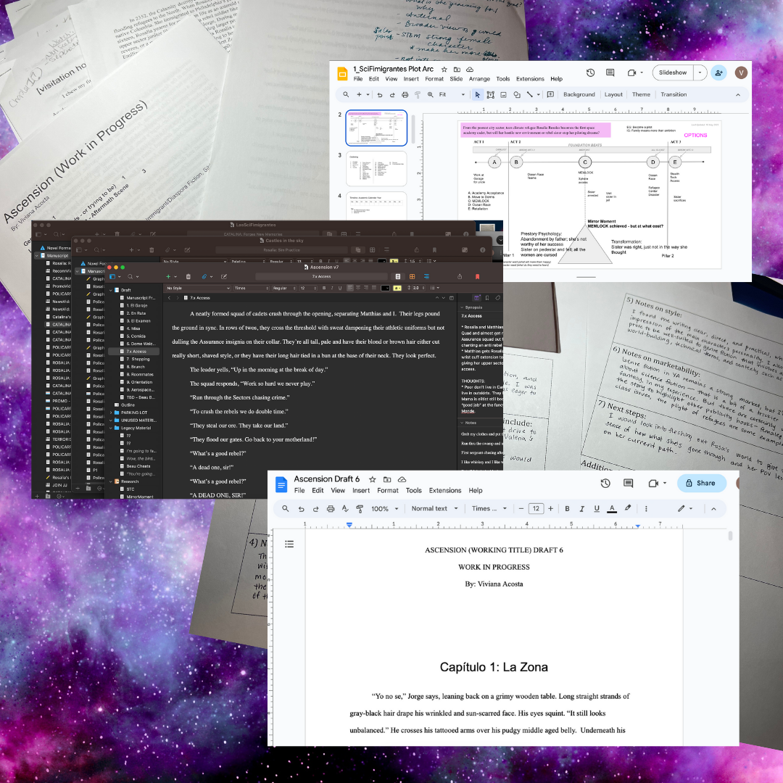This screenshot has width=783, height=783.
Task: Open the 100% zoom dropdown in Docs
Action: tap(384, 508)
